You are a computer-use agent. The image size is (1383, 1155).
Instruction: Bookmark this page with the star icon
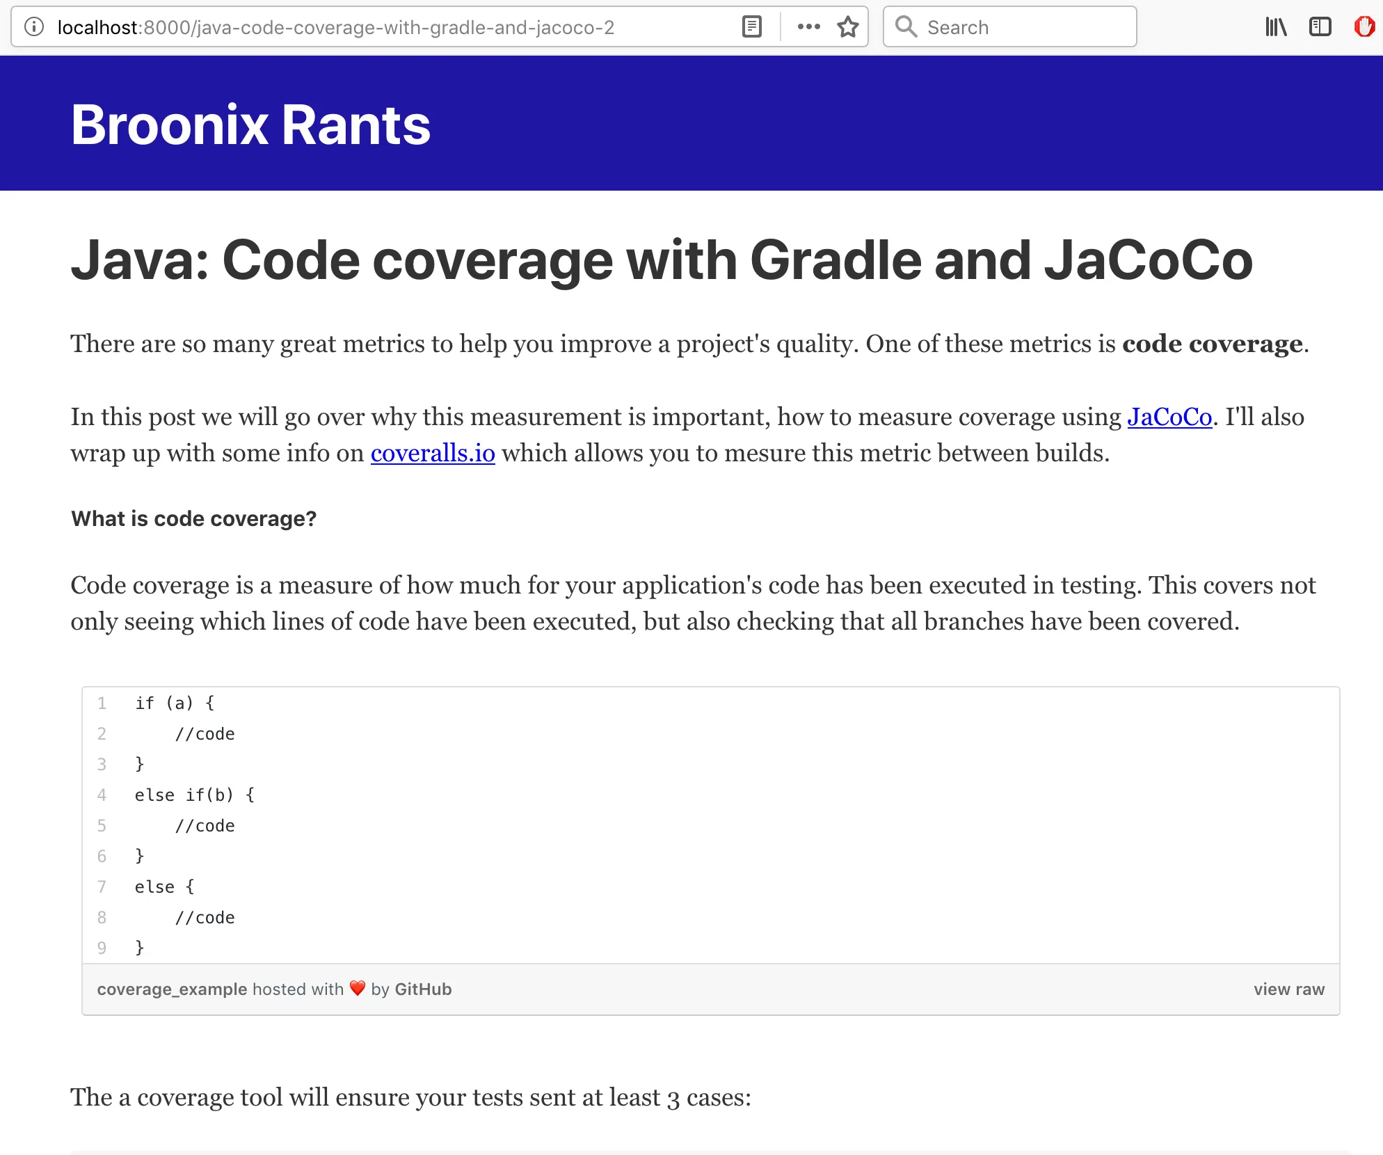847,27
